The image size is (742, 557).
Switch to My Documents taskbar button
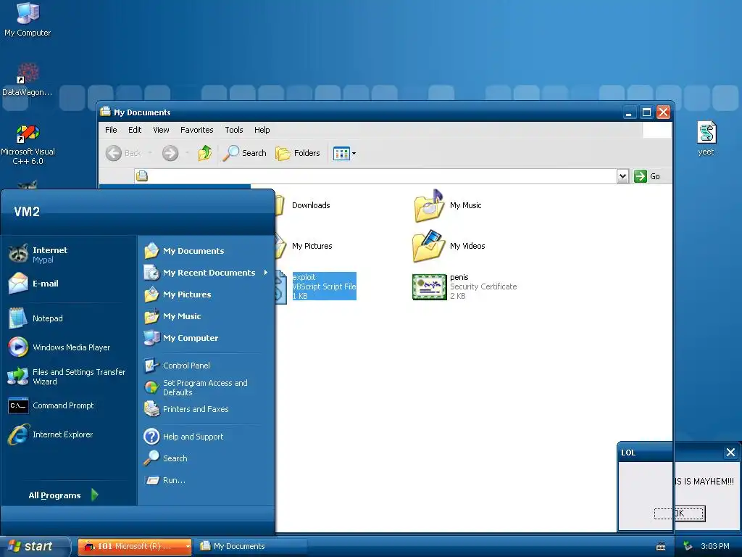[x=251, y=546]
